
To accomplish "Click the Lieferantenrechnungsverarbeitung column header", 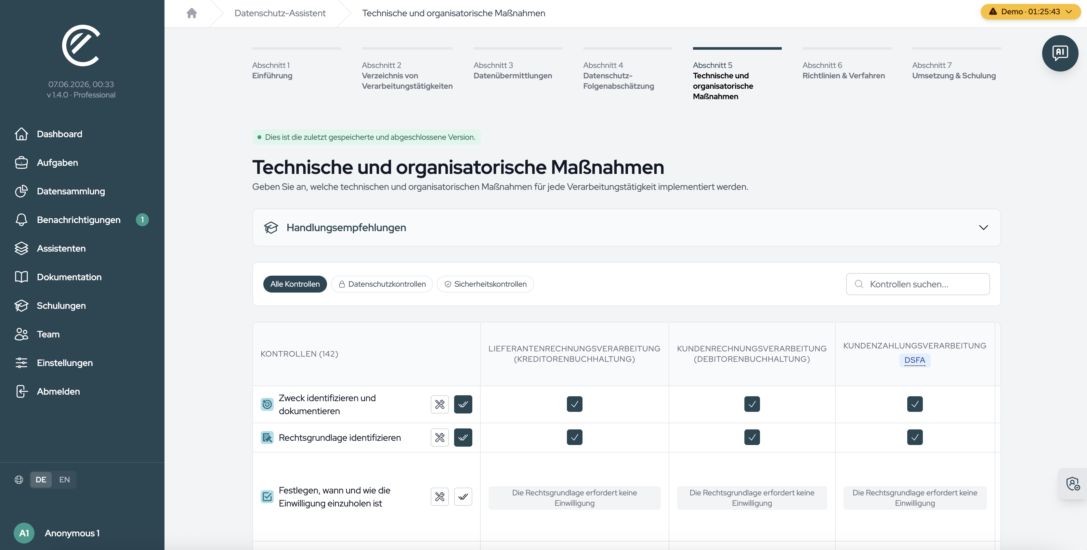I will click(574, 354).
